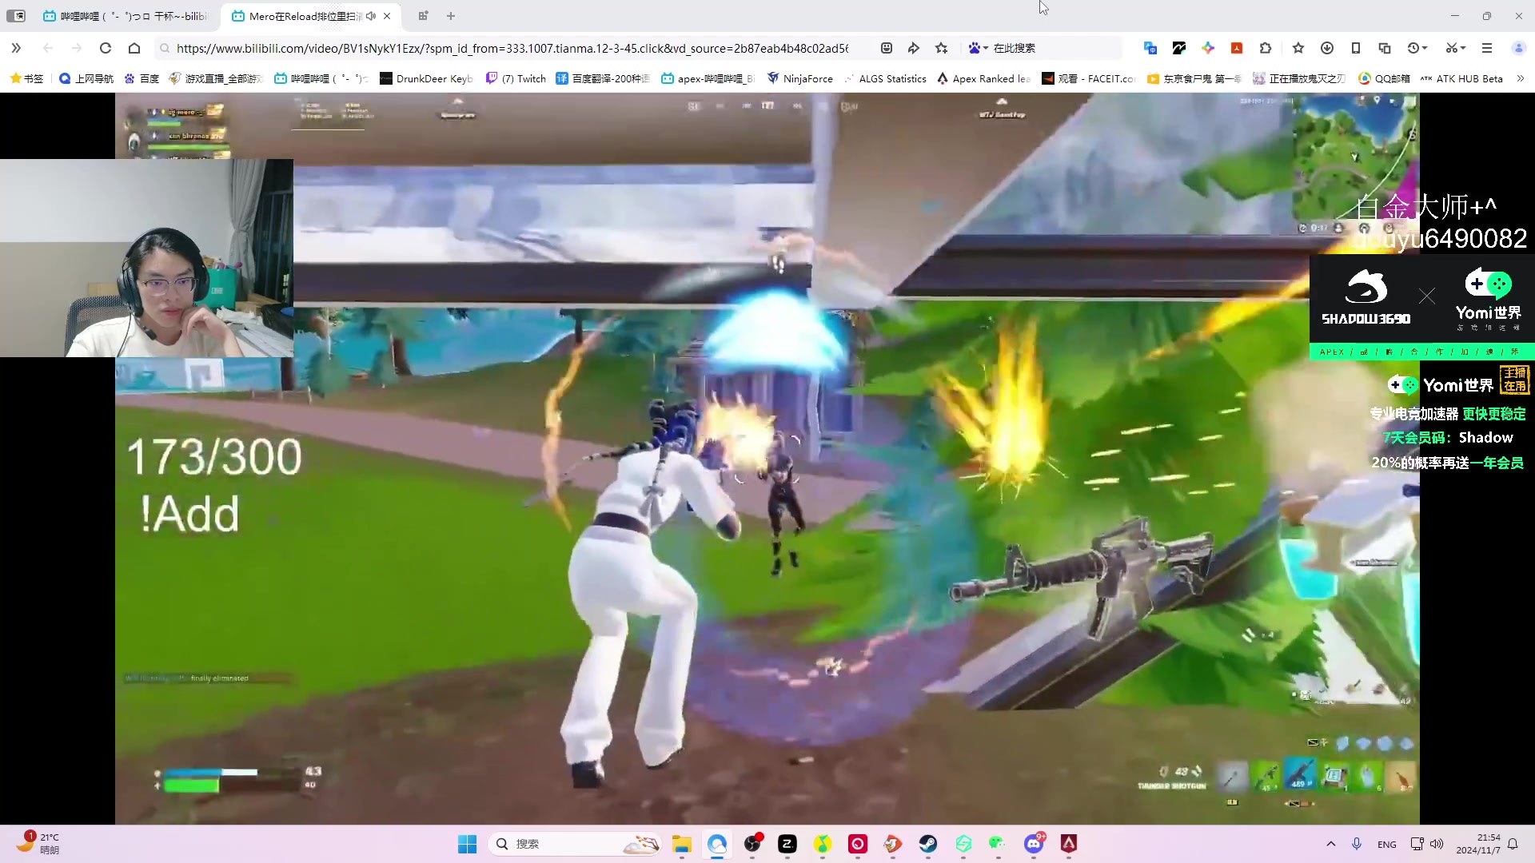Viewport: 1535px width, 863px height.
Task: Bookmark this page with star-plus icon
Action: [942, 48]
